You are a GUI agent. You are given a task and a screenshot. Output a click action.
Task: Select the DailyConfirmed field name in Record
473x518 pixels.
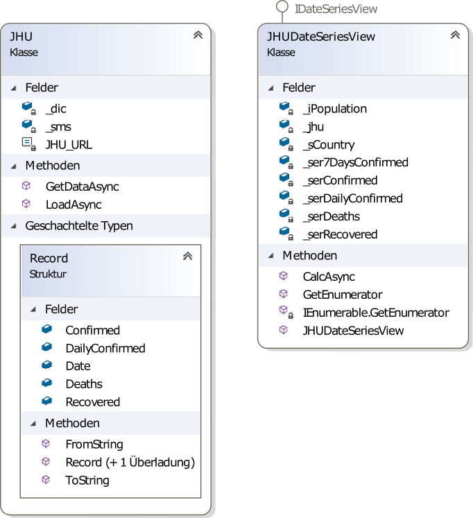[105, 348]
